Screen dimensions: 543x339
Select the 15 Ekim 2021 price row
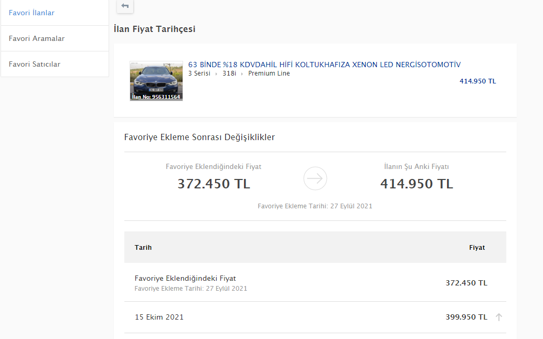point(159,317)
